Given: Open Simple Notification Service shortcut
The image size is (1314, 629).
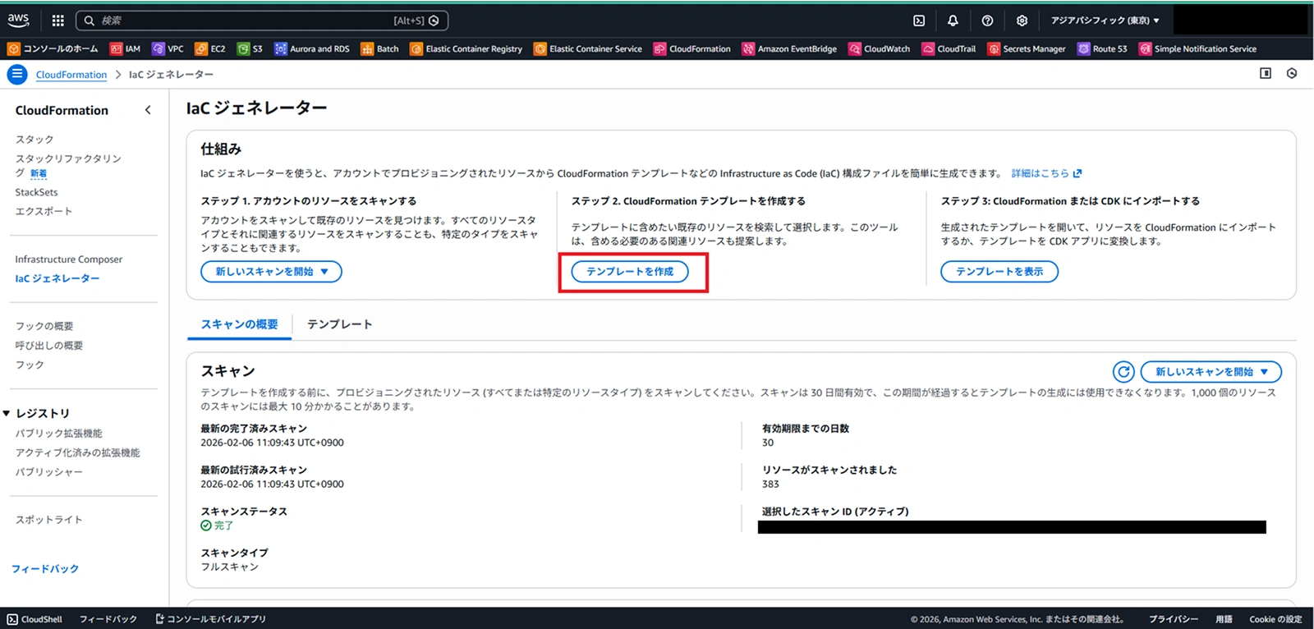Looking at the screenshot, I should (1197, 49).
